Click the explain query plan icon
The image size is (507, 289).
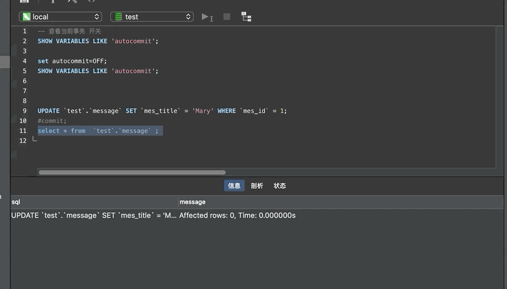pos(246,17)
